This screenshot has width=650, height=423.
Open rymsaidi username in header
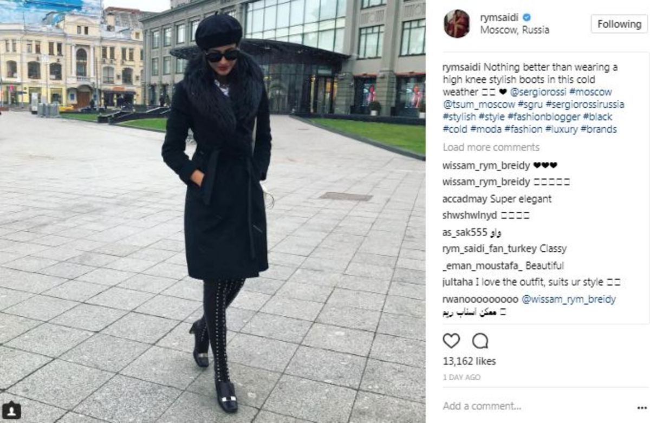tap(499, 18)
